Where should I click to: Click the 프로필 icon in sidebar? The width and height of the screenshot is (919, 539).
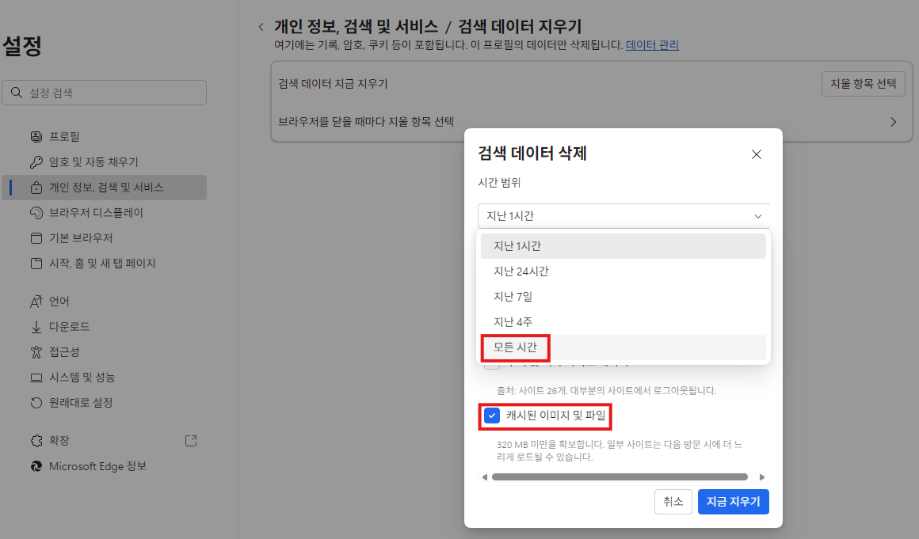(36, 137)
